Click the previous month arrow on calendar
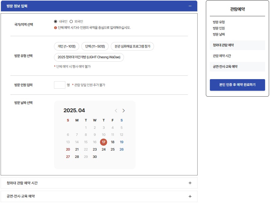Image resolution: width=270 pixels, height=203 pixels. tap(116, 111)
